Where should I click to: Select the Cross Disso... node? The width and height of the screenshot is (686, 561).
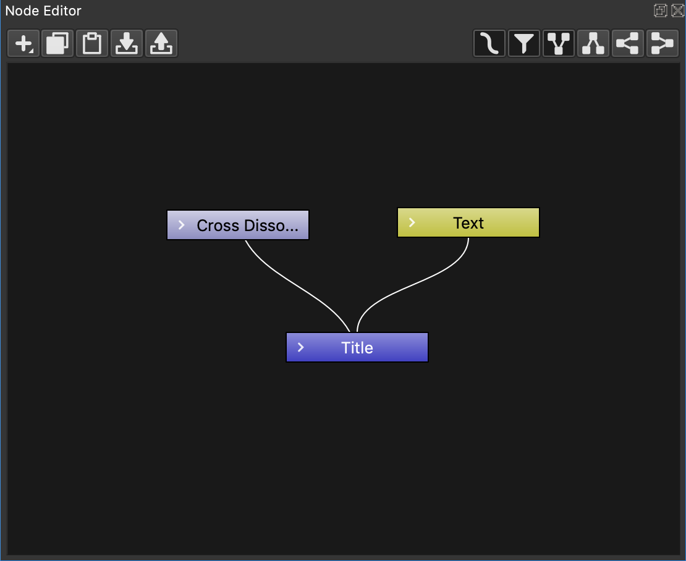(238, 225)
